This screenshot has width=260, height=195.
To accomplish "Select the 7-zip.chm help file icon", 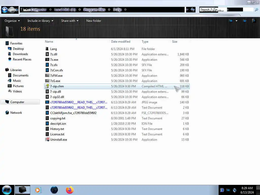I will 47,86.
